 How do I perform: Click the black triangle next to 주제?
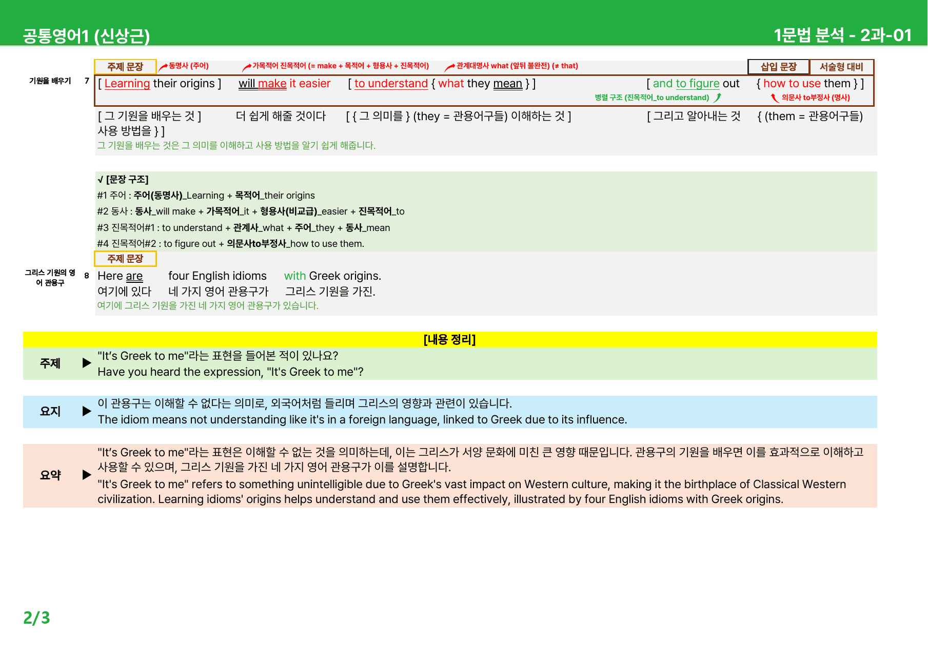(x=87, y=363)
